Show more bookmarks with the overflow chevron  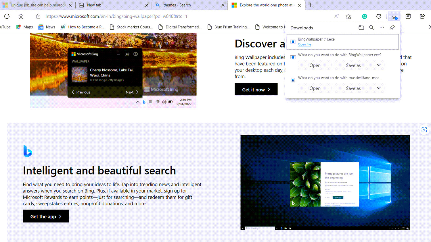[429, 27]
